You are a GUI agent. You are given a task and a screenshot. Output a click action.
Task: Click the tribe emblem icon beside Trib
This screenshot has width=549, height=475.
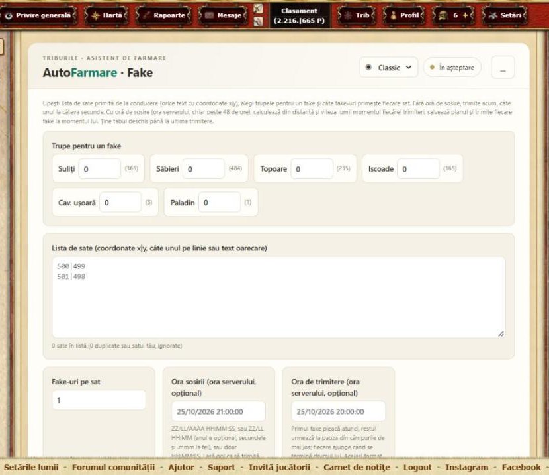348,15
